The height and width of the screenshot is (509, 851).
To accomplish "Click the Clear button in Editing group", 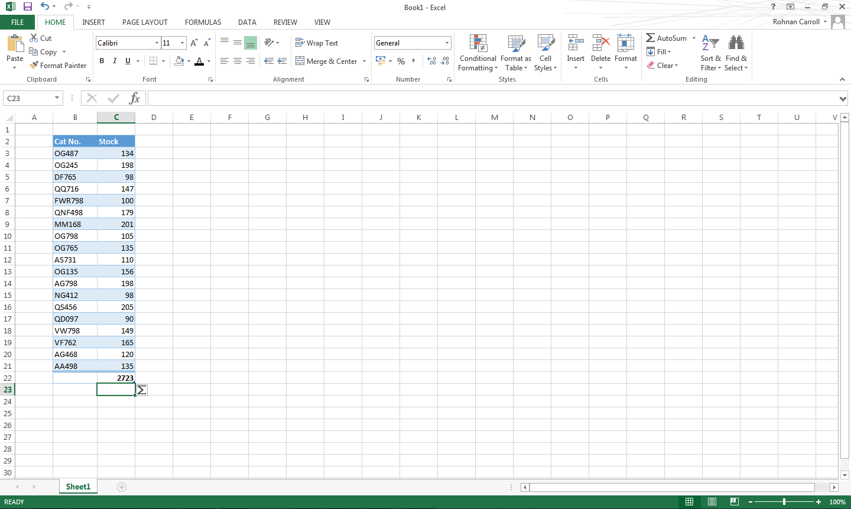I will point(662,65).
